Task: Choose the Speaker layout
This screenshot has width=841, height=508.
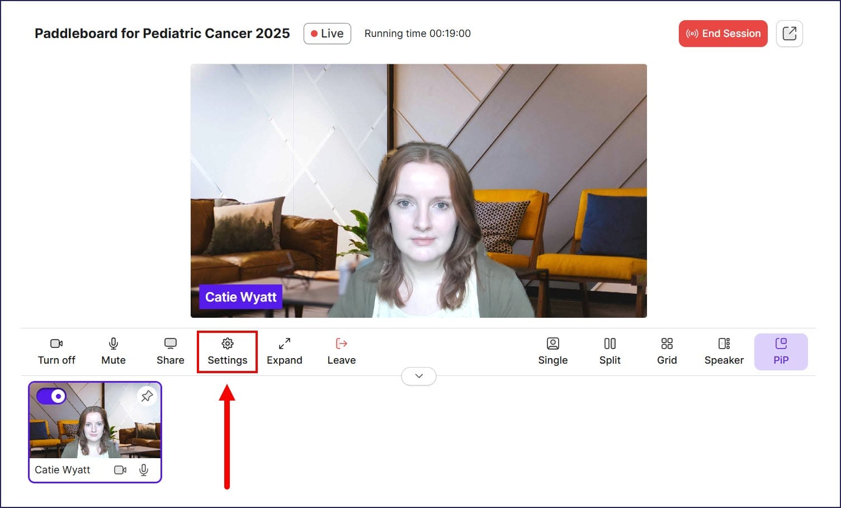Action: point(724,351)
